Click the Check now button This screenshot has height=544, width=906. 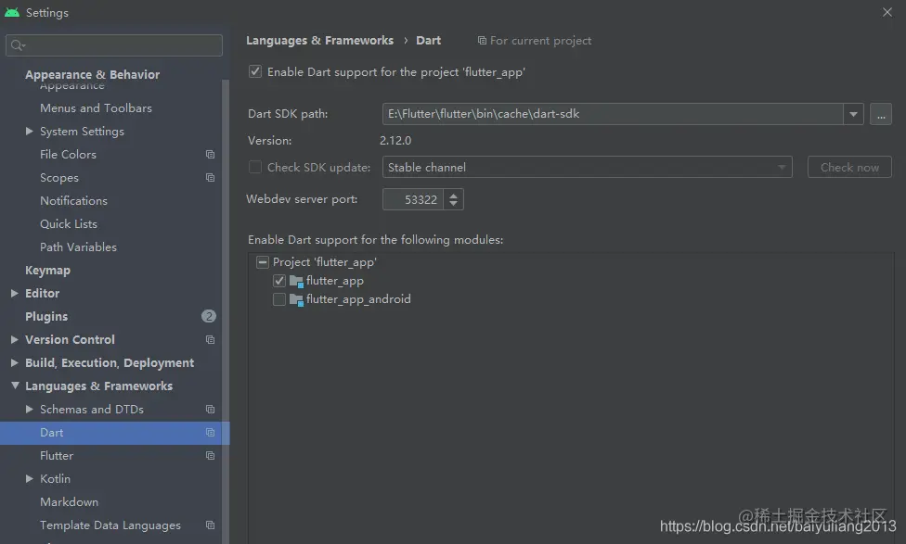(849, 168)
